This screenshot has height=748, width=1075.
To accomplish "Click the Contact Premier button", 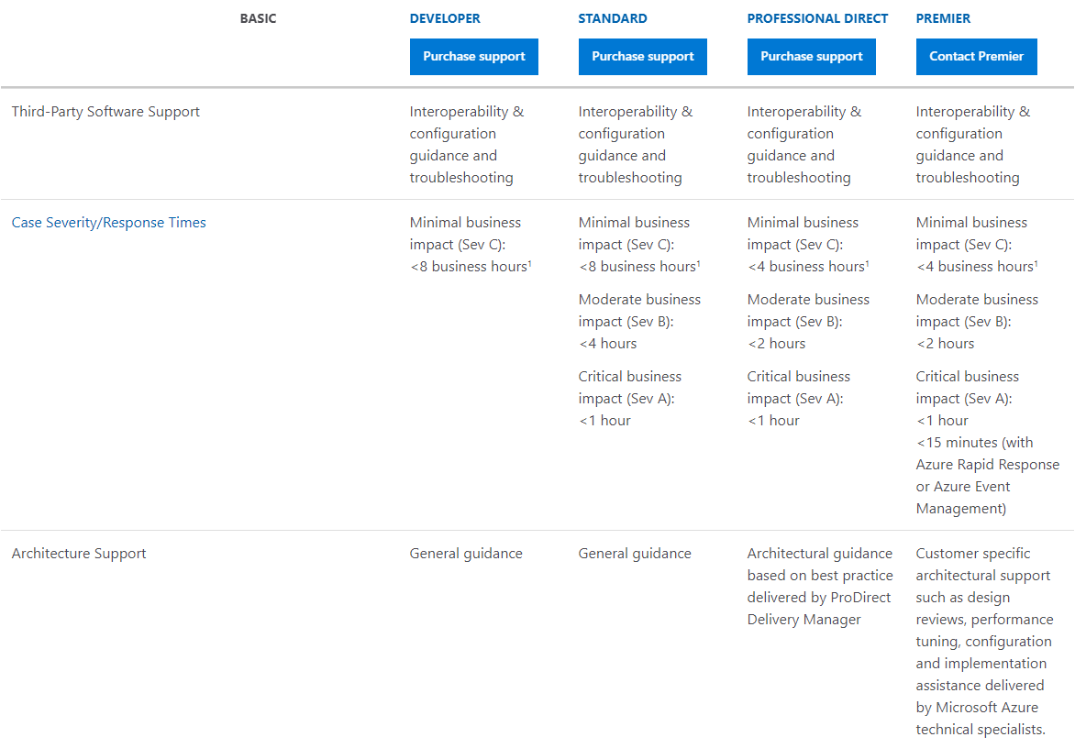I will (976, 56).
